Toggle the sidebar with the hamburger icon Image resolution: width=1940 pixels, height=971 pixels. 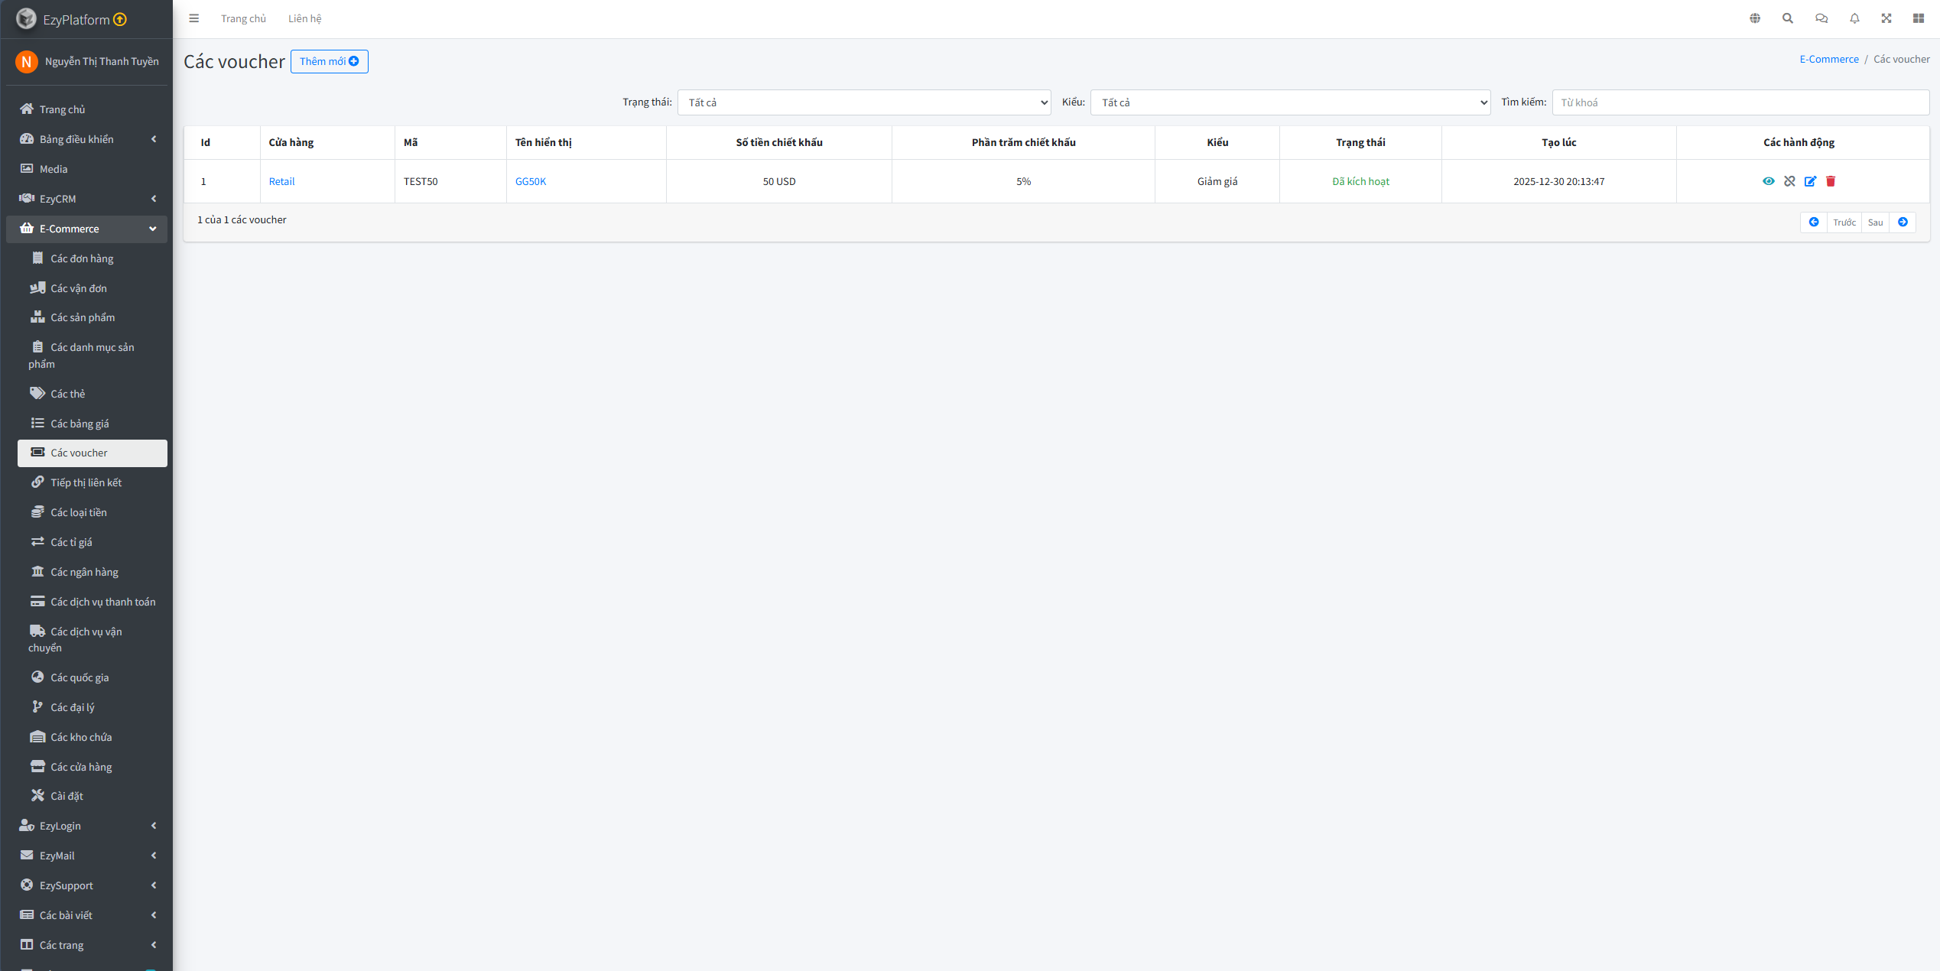tap(194, 18)
